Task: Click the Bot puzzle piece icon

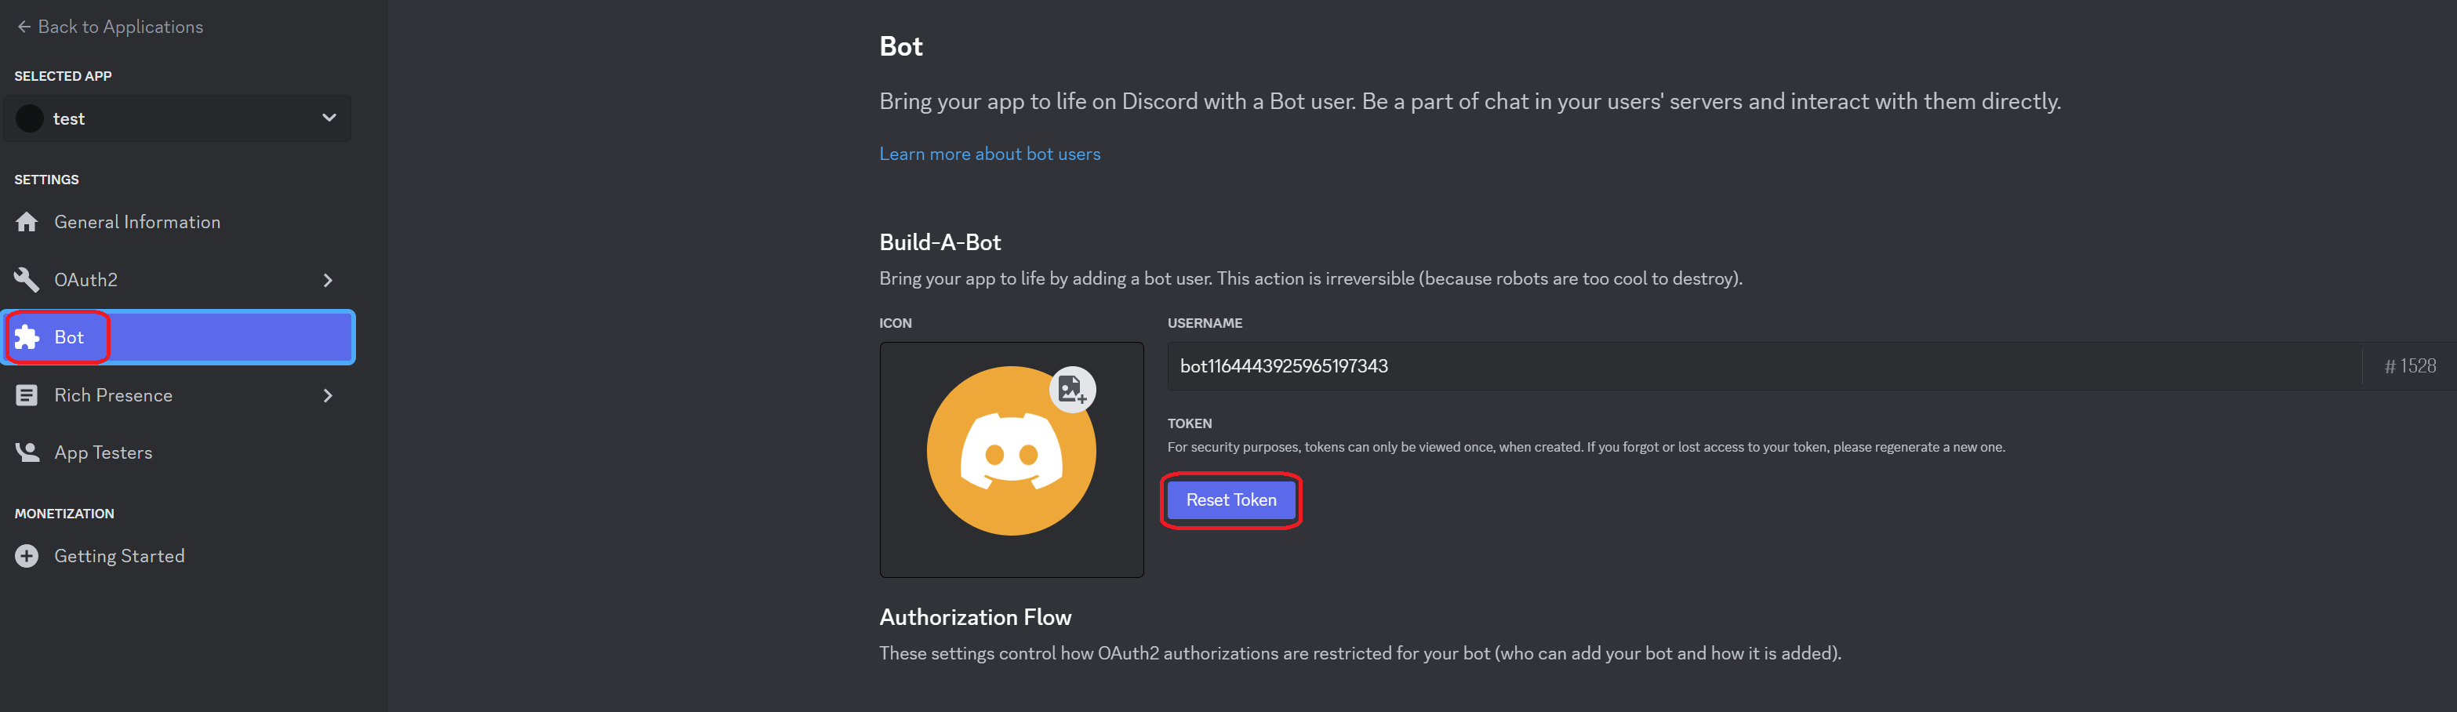Action: click(27, 337)
